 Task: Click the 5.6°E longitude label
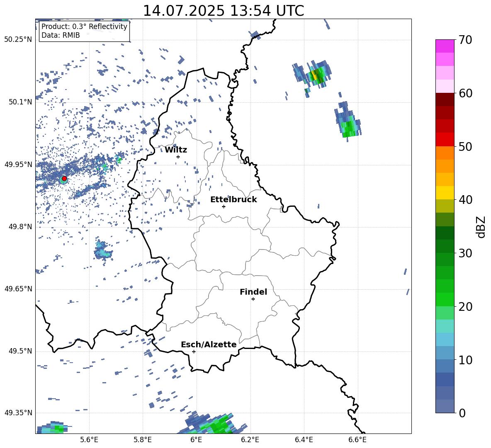pos(89,440)
